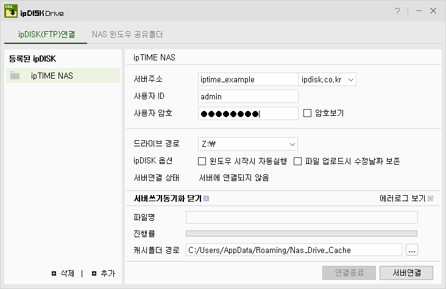Click the help question mark icon

(398, 12)
